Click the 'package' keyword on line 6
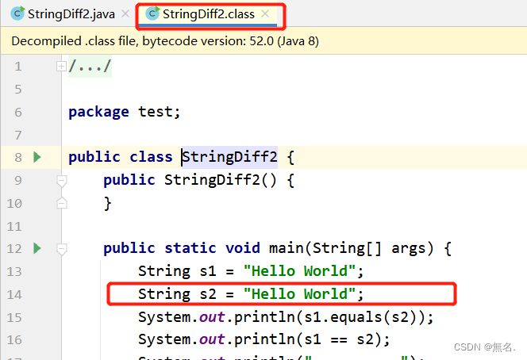The image size is (527, 360). coord(98,112)
